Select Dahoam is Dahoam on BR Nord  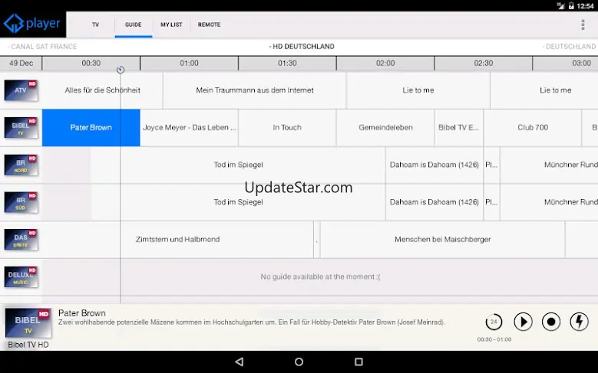434,165
